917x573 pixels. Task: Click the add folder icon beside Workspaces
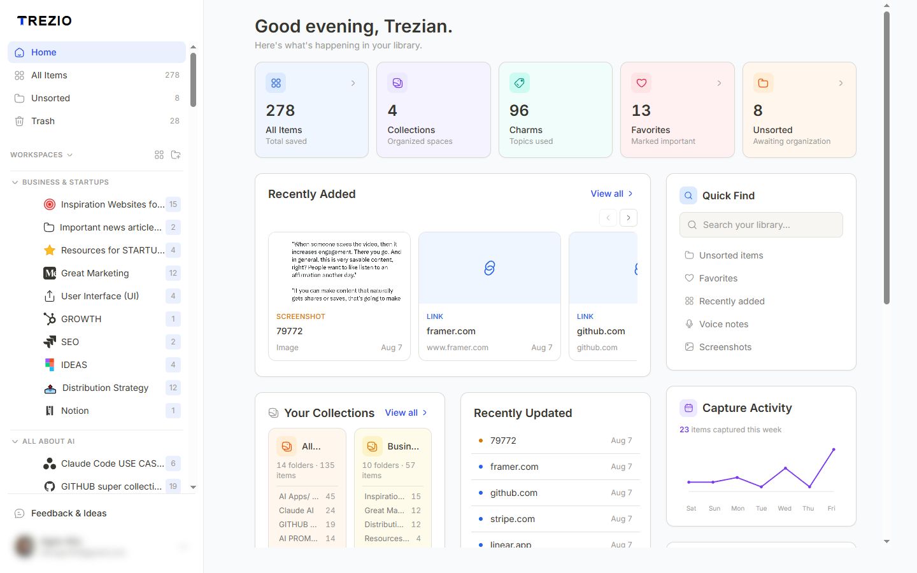tap(176, 155)
